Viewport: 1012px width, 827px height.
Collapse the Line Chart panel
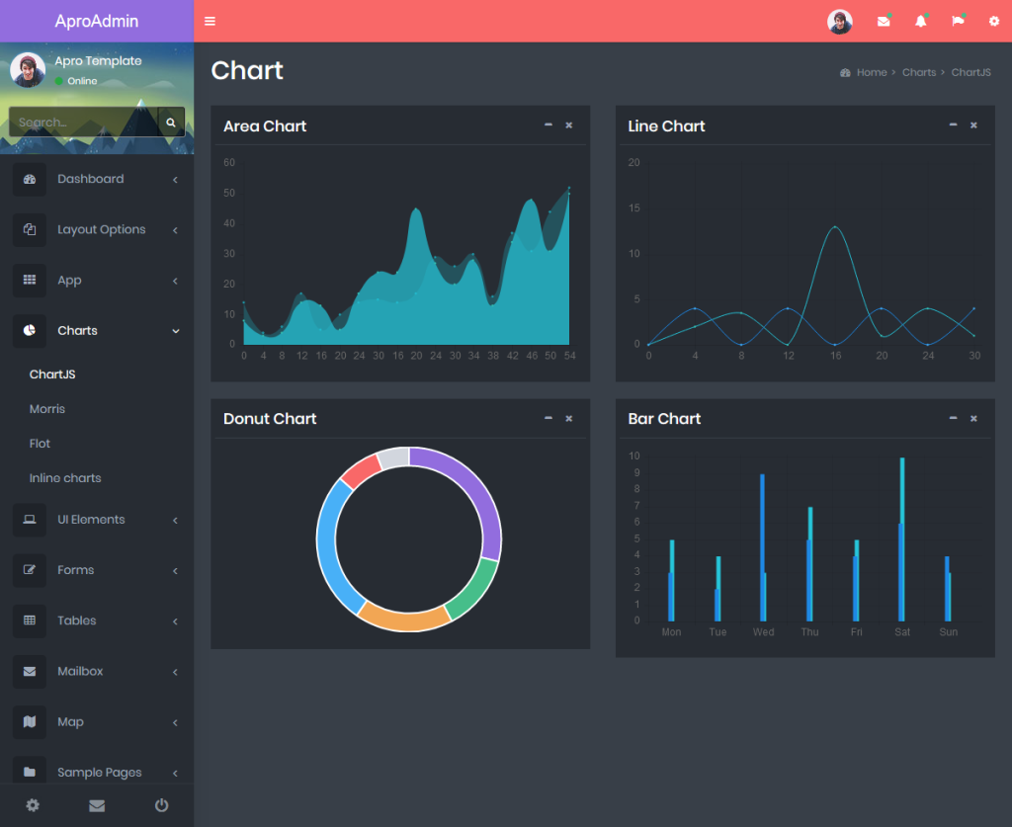click(x=953, y=124)
